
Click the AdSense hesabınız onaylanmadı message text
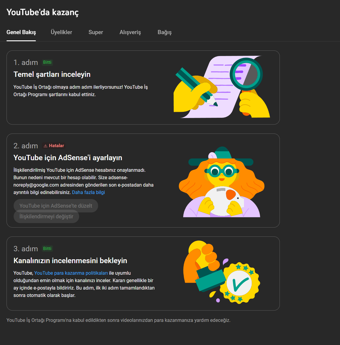click(x=84, y=181)
